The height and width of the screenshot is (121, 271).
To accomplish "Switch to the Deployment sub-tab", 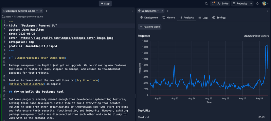I will point(149,18).
